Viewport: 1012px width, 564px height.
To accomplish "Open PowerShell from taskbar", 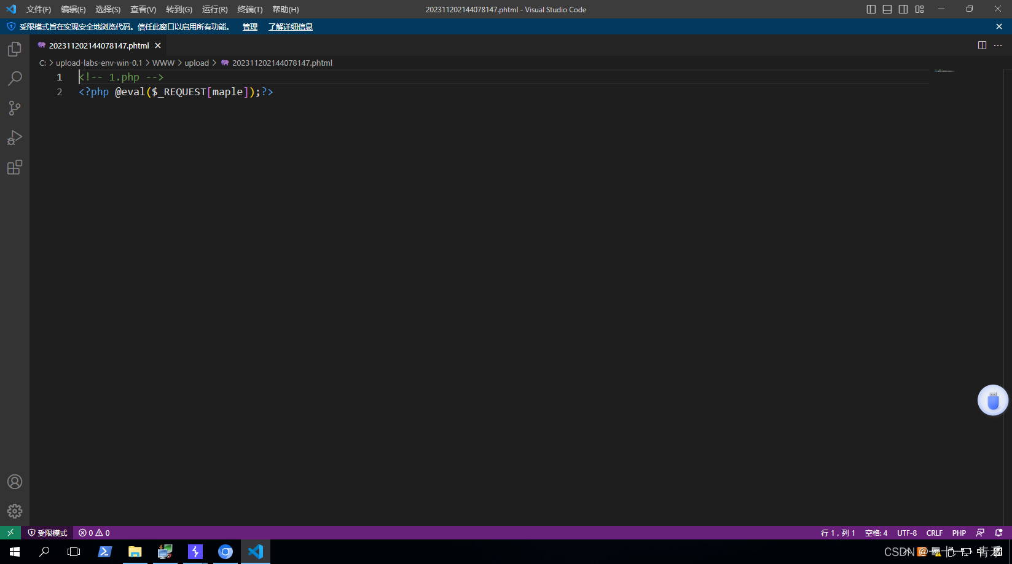I will point(105,552).
